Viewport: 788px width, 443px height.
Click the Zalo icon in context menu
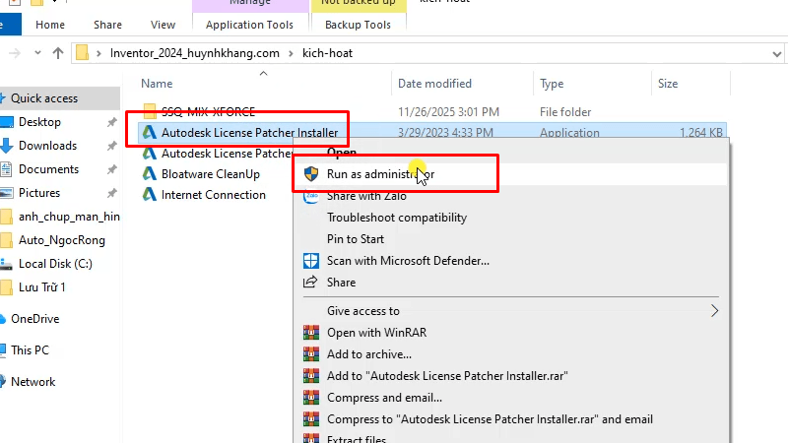click(x=311, y=196)
